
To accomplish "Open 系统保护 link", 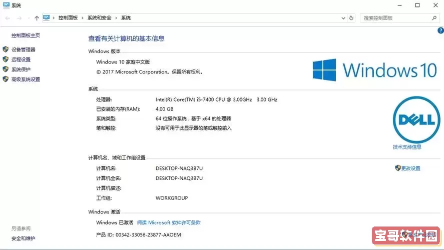I will point(21,69).
